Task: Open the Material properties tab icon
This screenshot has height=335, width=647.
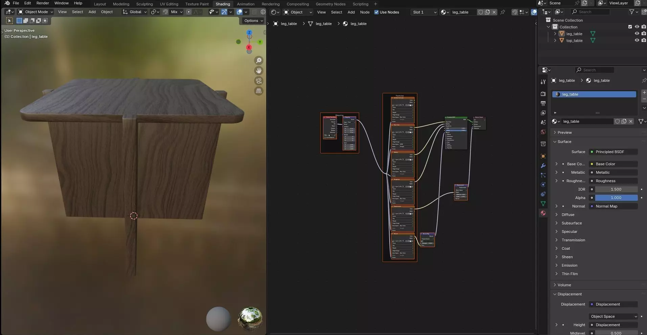Action: pyautogui.click(x=543, y=213)
